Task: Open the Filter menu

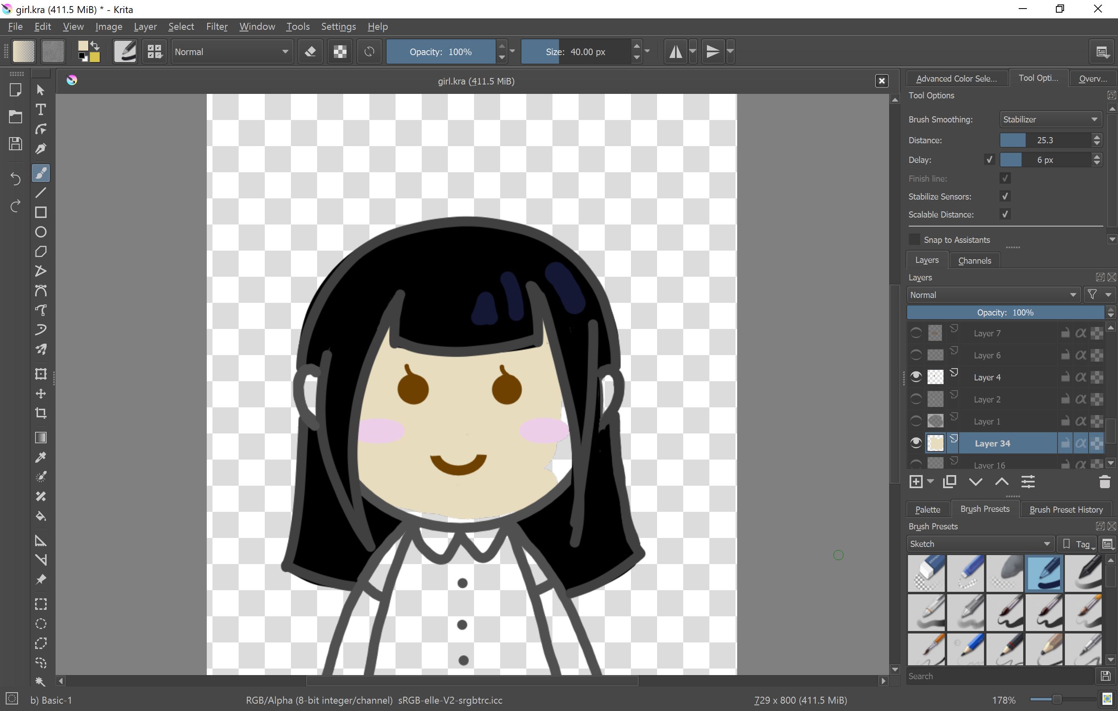Action: pyautogui.click(x=217, y=27)
